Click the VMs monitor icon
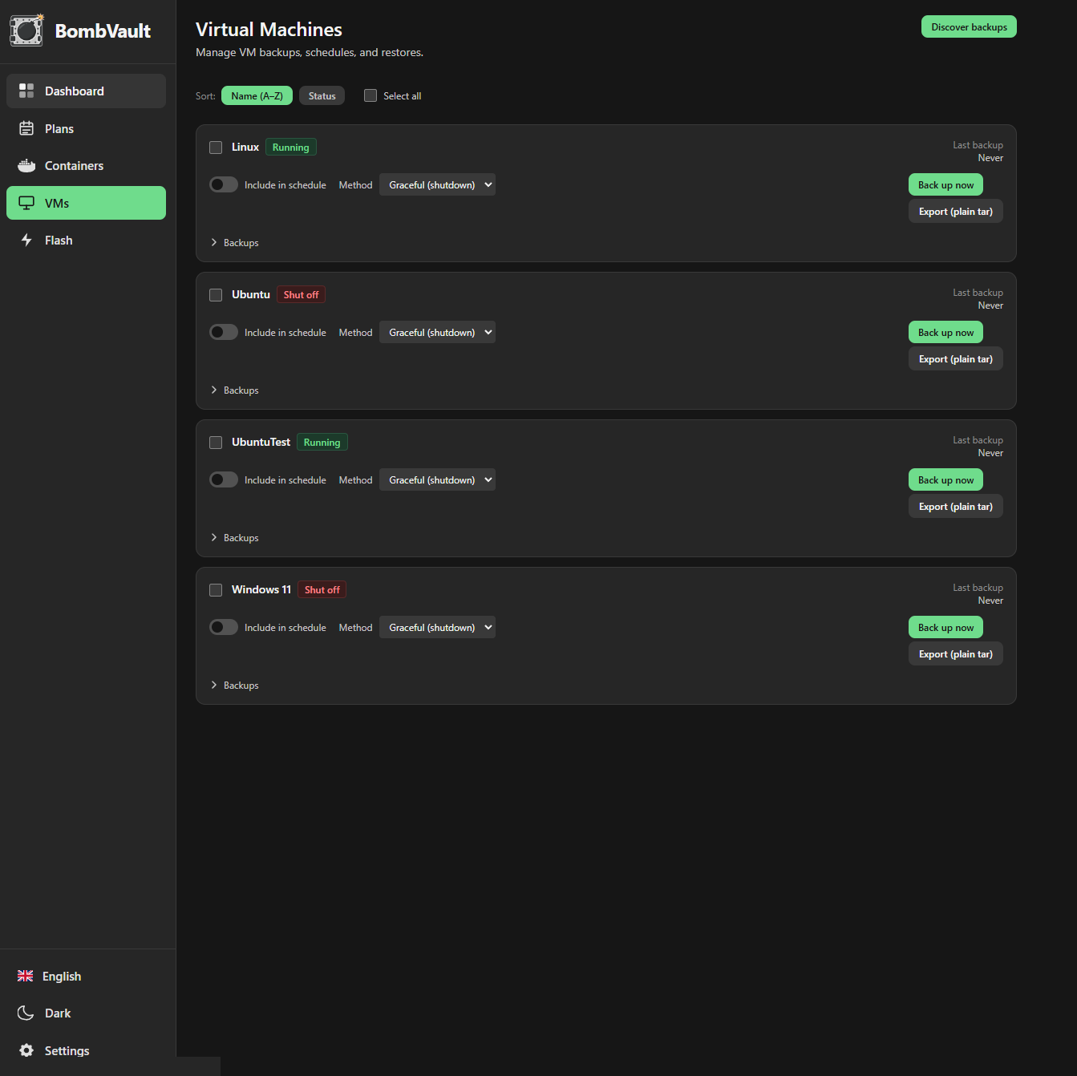The image size is (1077, 1076). pyautogui.click(x=26, y=203)
